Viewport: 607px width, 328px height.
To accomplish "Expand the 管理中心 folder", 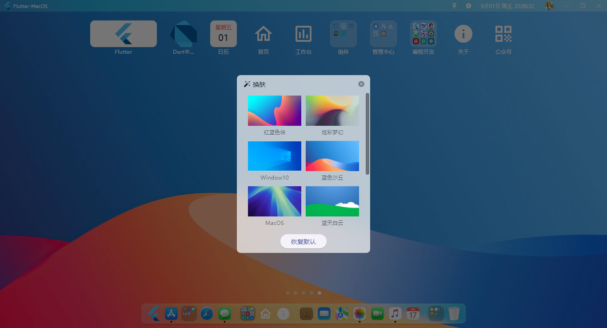I will (x=383, y=34).
